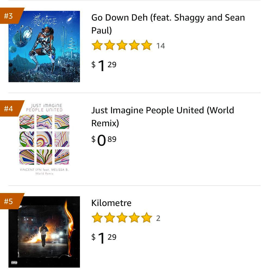Open the 14 reviews count

point(161,46)
